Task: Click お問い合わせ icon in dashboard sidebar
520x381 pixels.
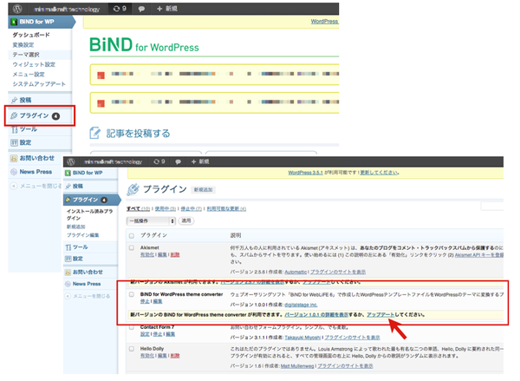Action: [x=14, y=159]
